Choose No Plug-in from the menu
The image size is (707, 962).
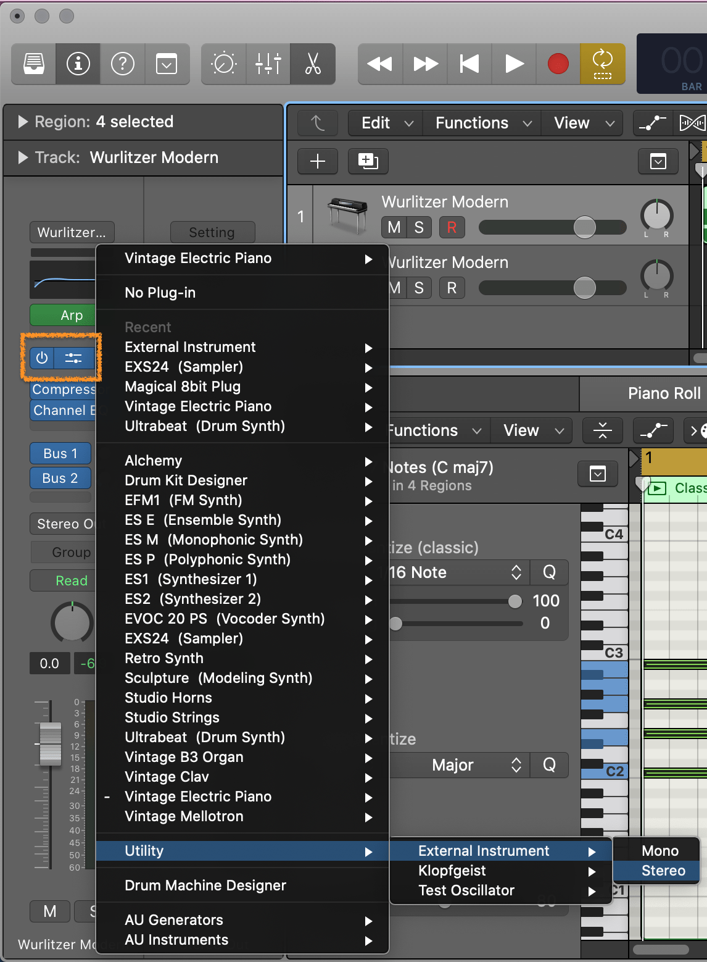tap(160, 293)
